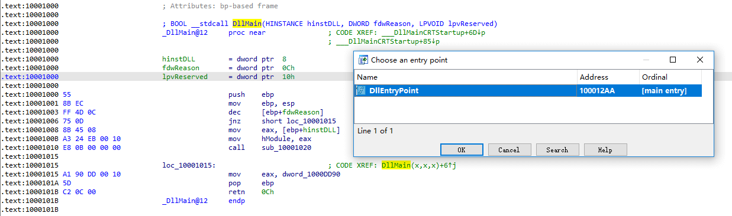Click sub_10001020 call target

[286, 148]
